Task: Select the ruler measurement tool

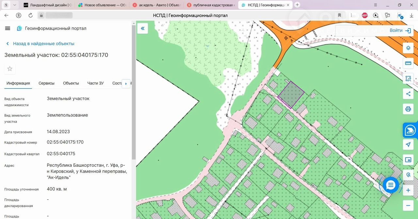Action: pyautogui.click(x=408, y=63)
